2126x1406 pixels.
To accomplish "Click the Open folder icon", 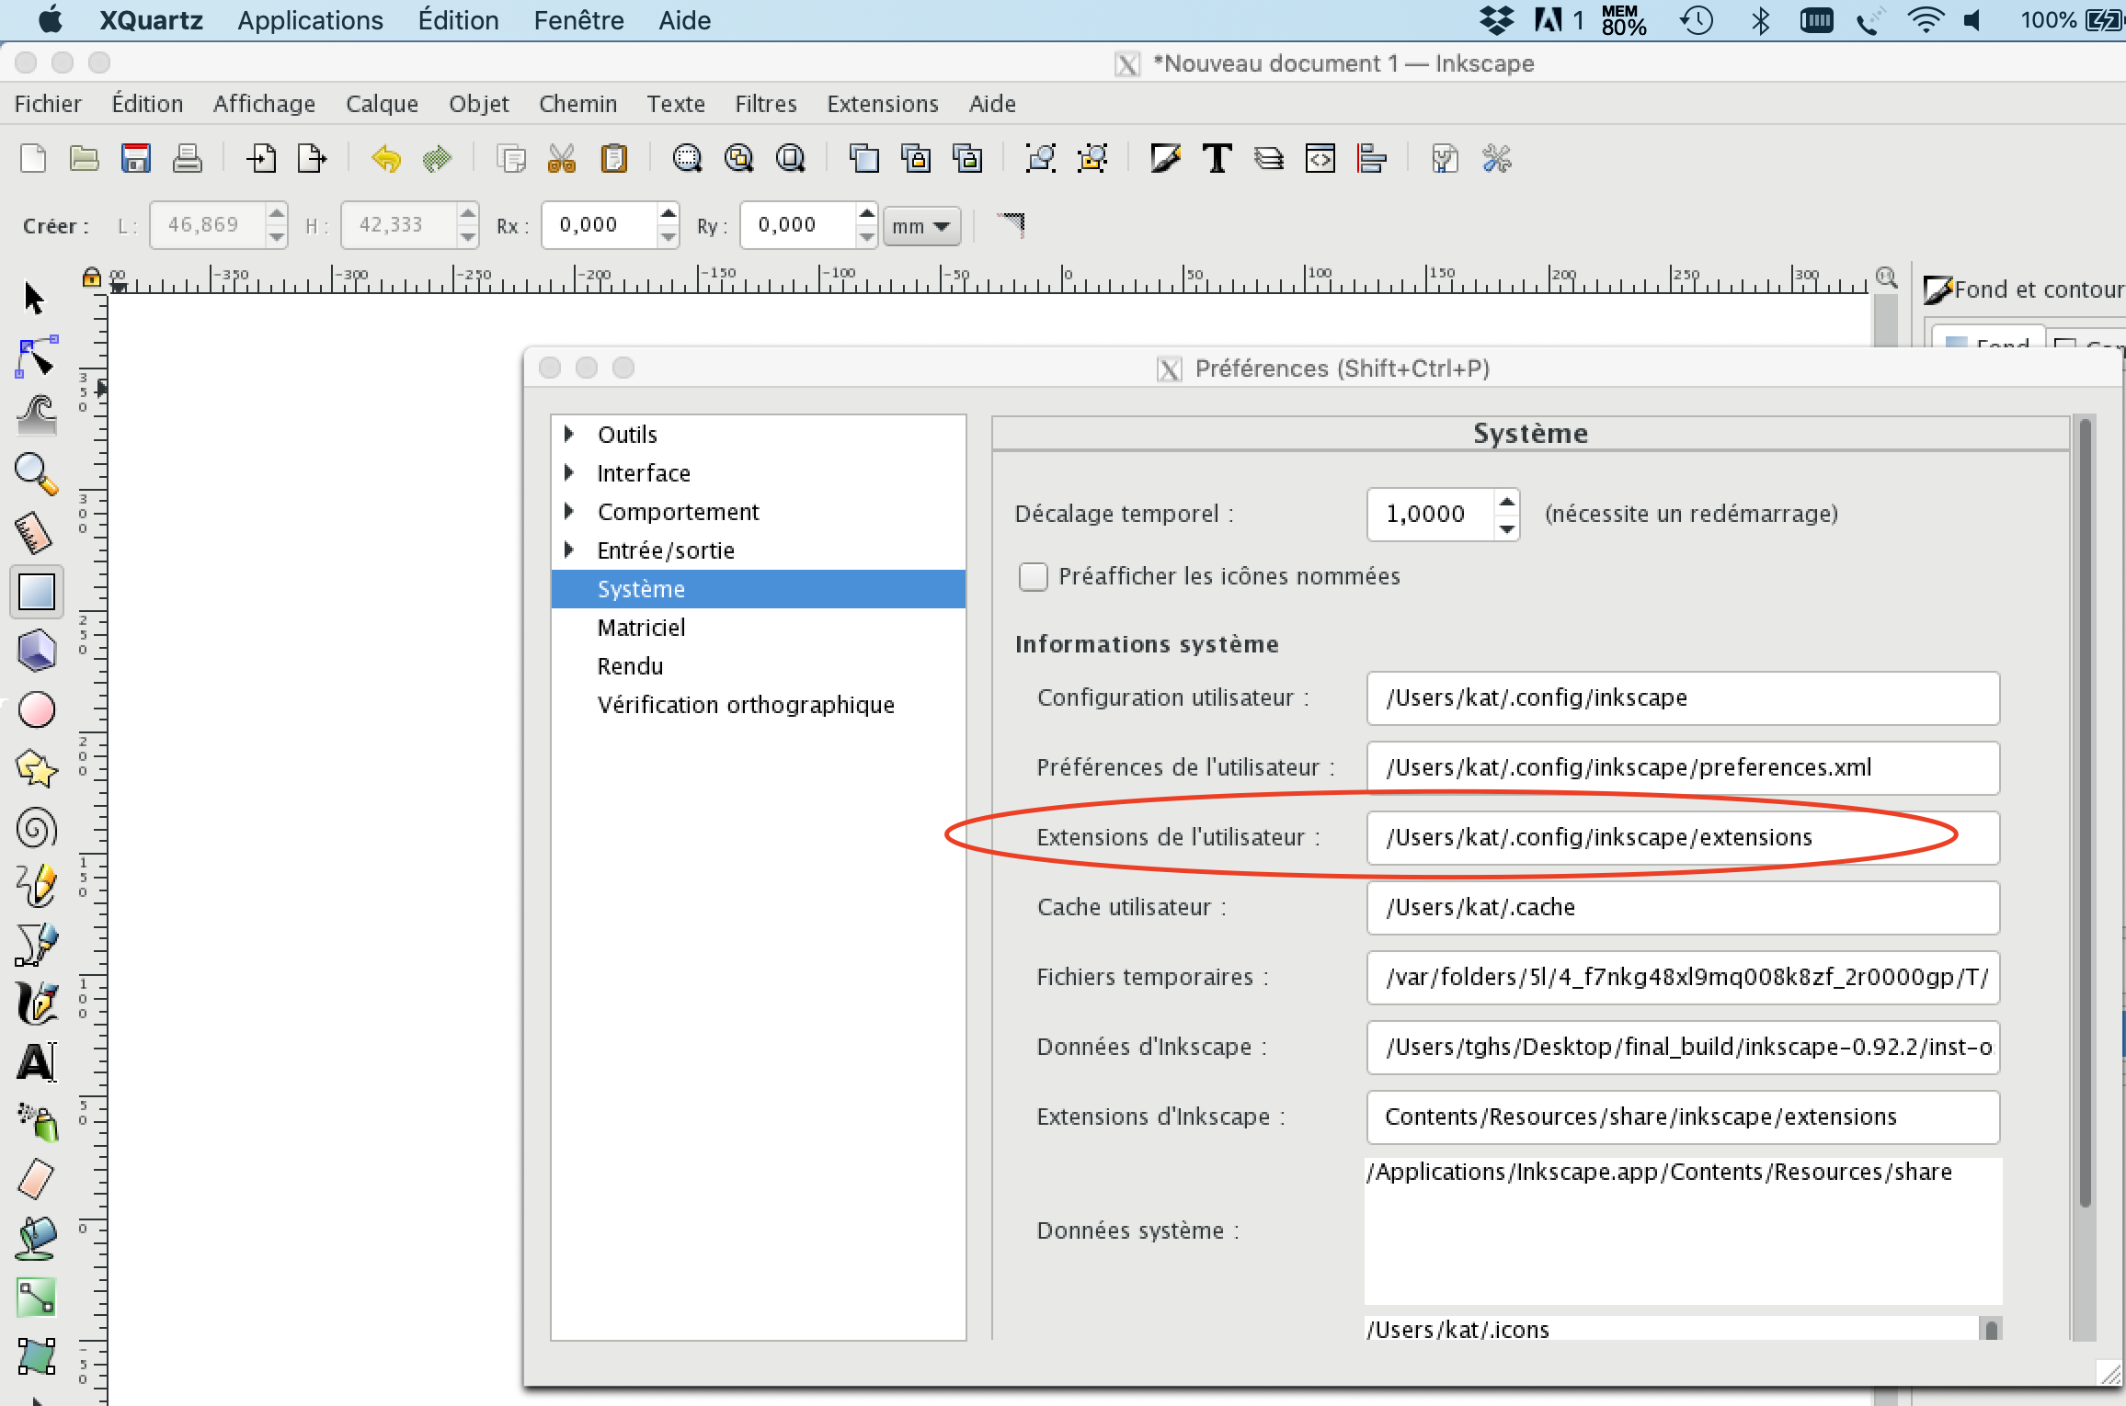I will (85, 159).
